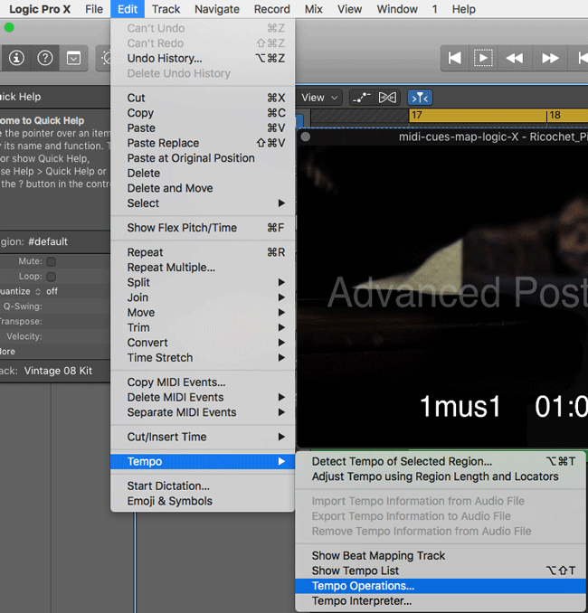
Task: Expand the Select submenu
Action: pos(203,203)
